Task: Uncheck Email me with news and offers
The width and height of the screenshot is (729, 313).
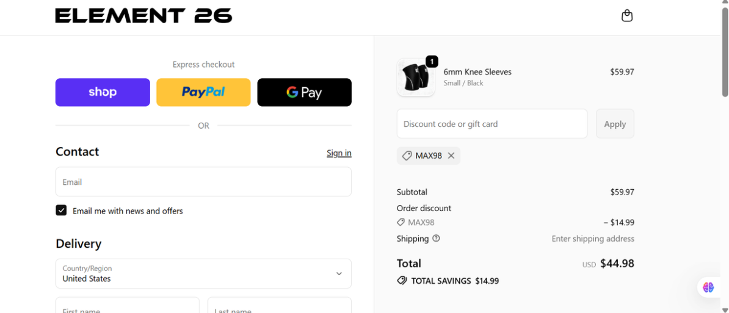Action: 62,210
